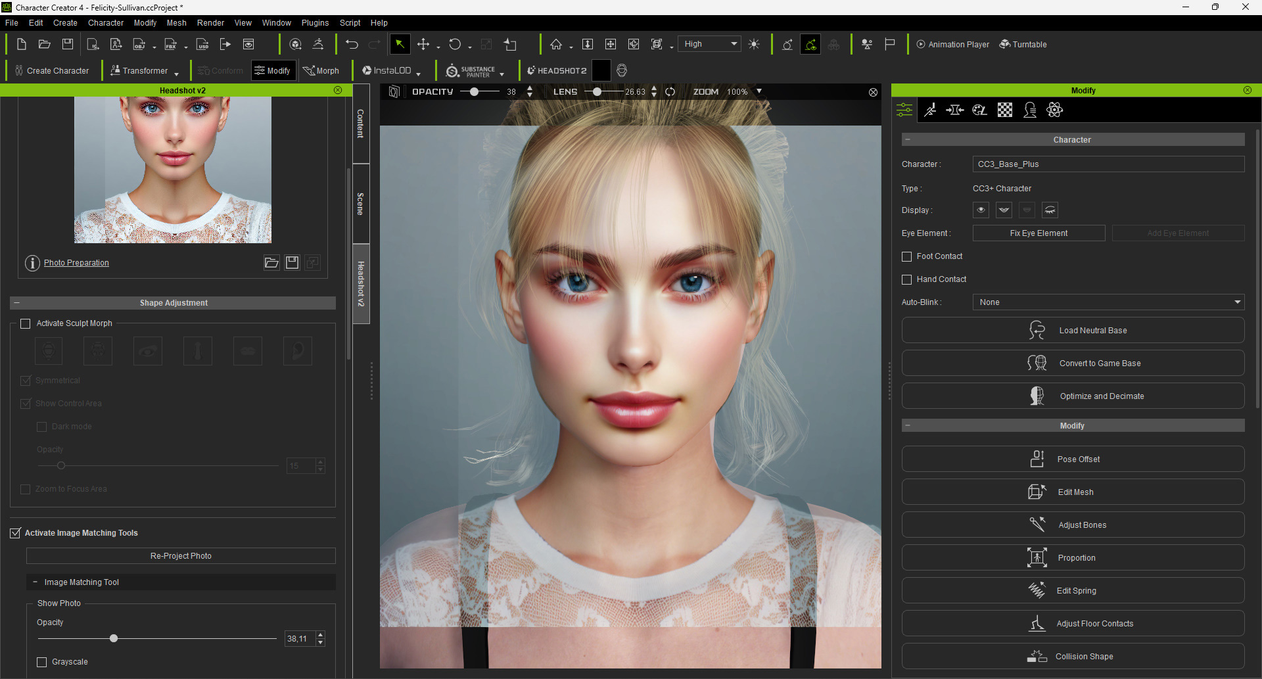Switch to the Content side tab
Viewport: 1262px width, 679px height.
pyautogui.click(x=361, y=124)
